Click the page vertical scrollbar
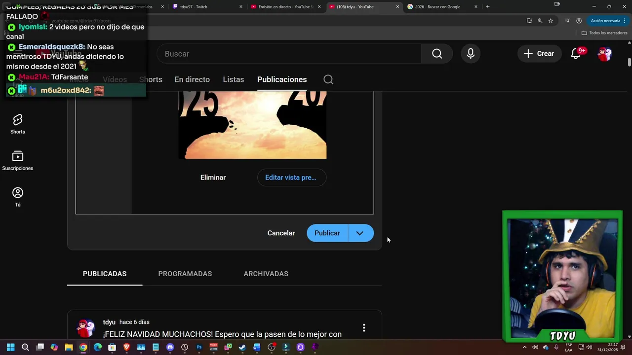632x355 pixels. tap(630, 62)
